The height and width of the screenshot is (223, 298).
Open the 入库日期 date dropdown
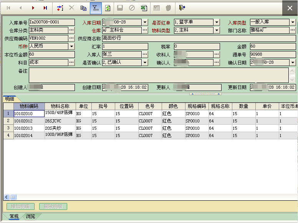(145, 22)
